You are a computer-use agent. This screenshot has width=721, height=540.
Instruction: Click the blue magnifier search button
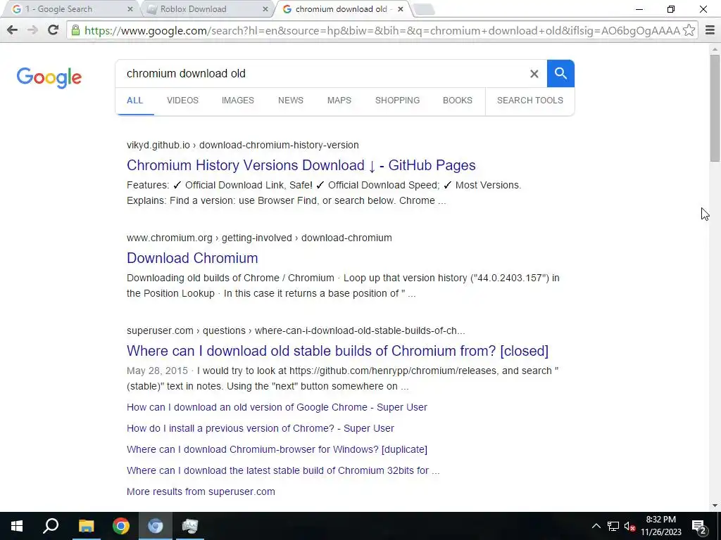(x=560, y=73)
